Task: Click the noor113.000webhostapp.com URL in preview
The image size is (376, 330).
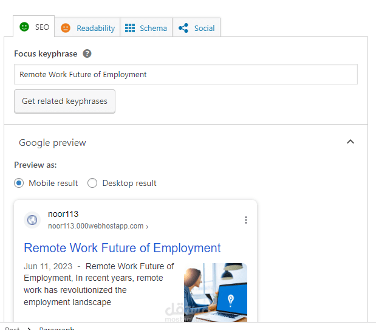Action: coord(96,226)
